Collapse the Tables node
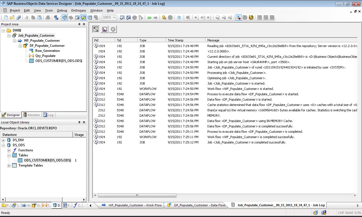The height and width of the screenshot is (217, 362). pyautogui.click(x=9, y=155)
